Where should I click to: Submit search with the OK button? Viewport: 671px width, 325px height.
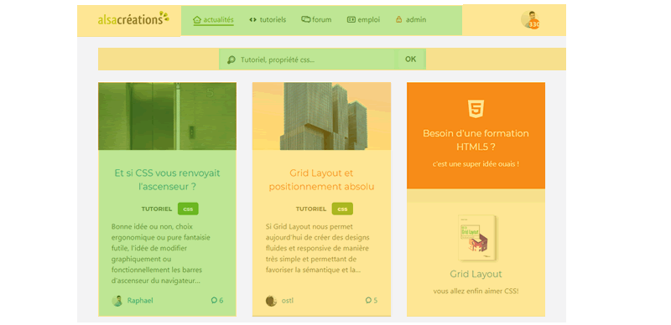point(410,59)
